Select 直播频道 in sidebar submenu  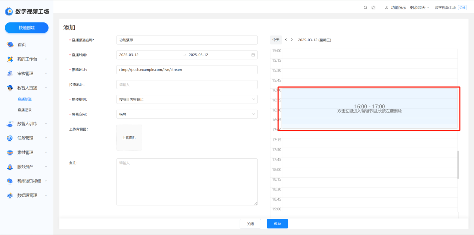click(25, 99)
